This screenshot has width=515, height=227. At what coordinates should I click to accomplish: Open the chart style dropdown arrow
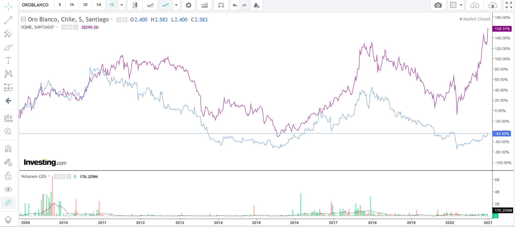(x=176, y=5)
